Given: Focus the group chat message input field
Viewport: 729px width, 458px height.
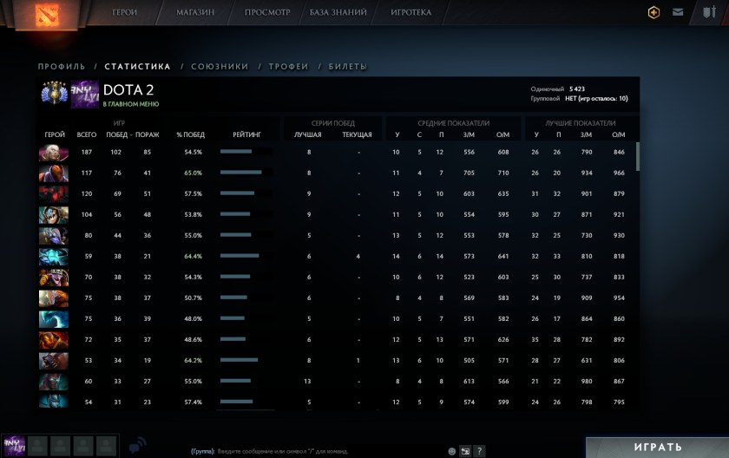Looking at the screenshot, I should click(330, 451).
